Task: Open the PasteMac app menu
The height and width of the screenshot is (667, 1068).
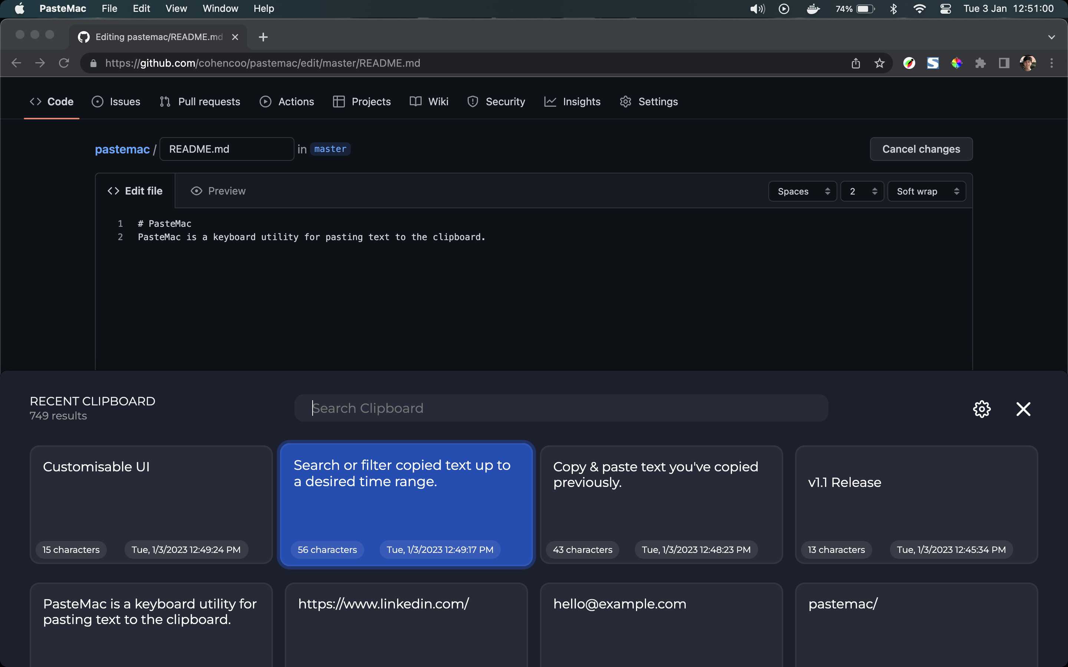Action: tap(63, 9)
